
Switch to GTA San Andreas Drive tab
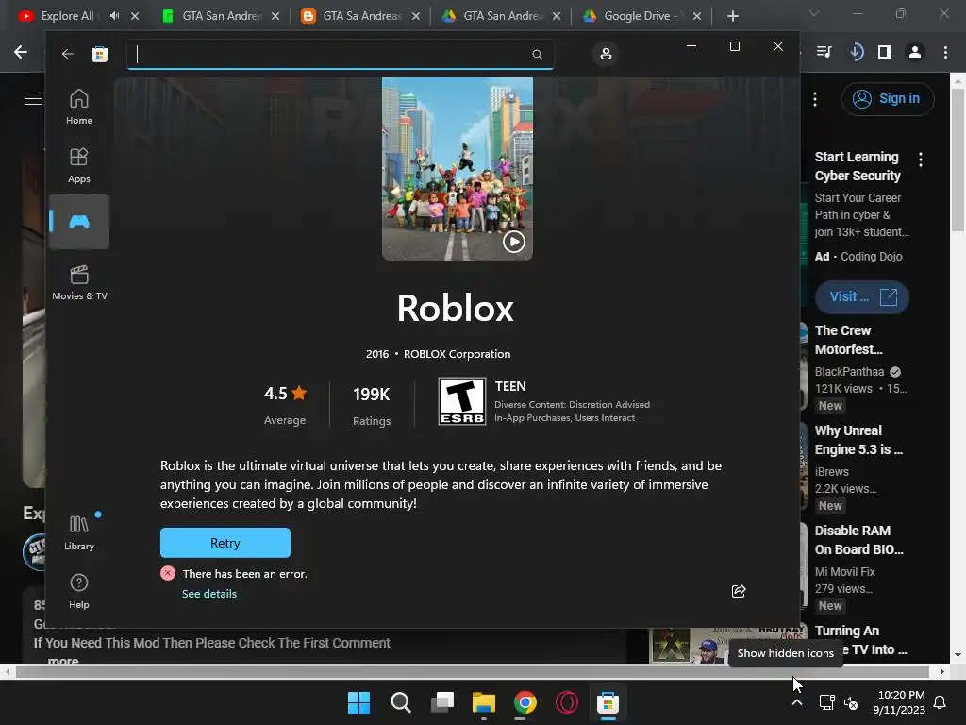[x=502, y=16]
